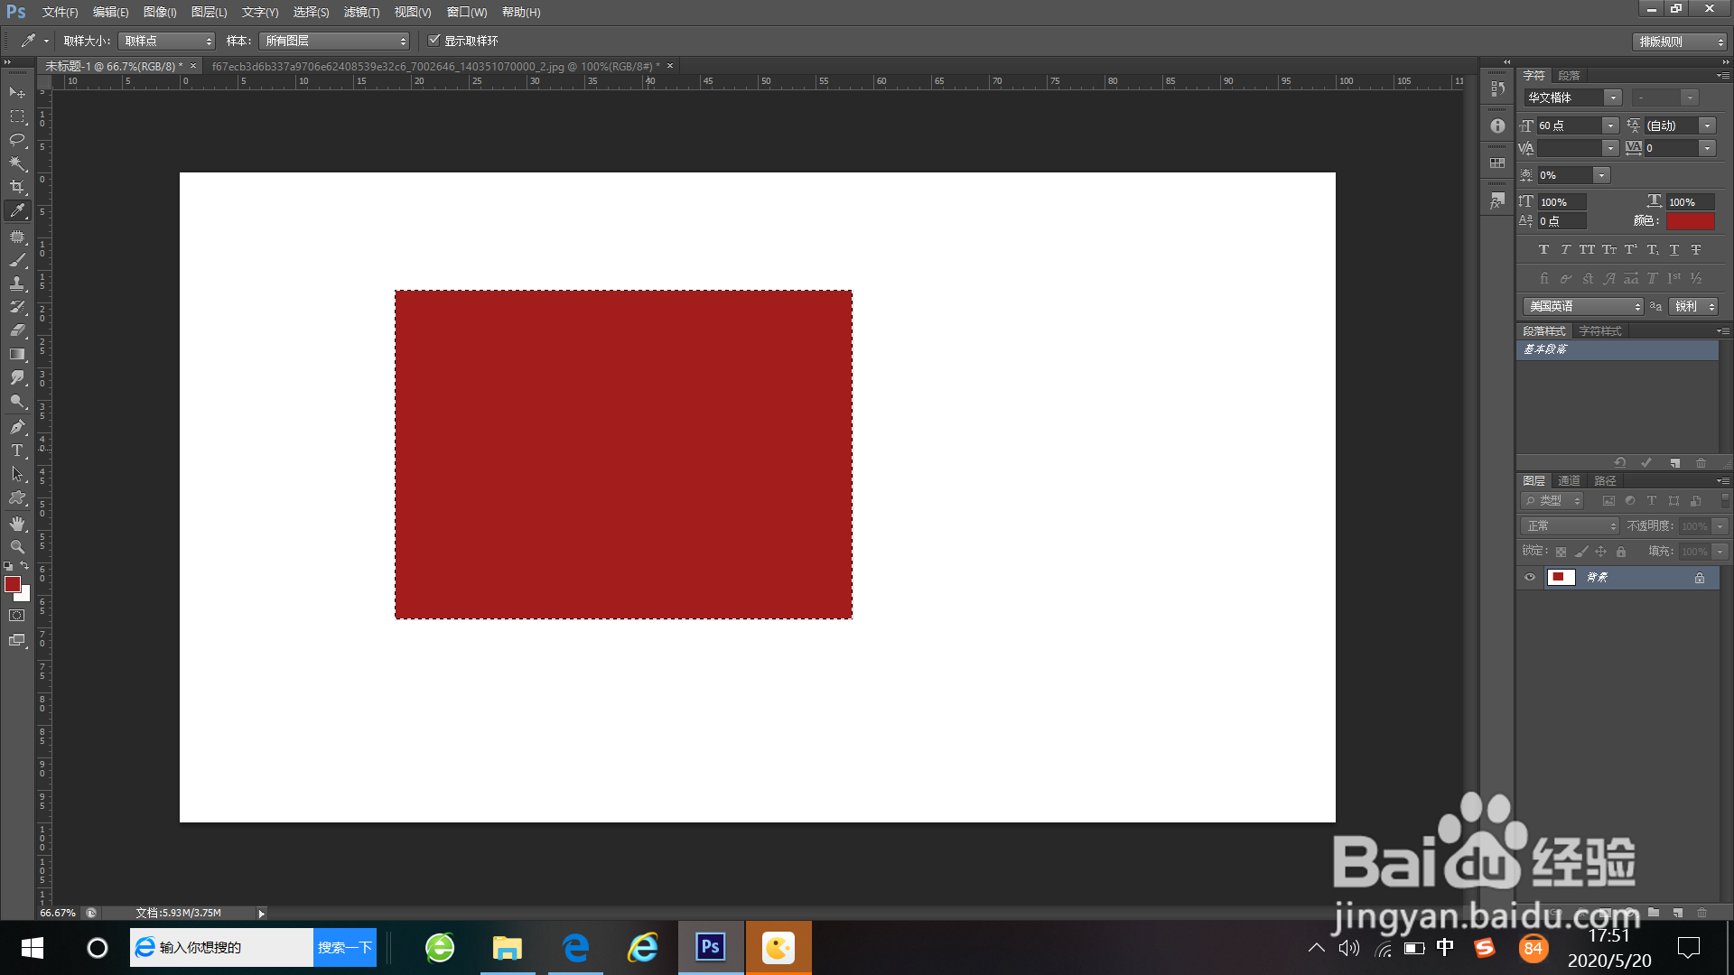The height and width of the screenshot is (975, 1734).
Task: Select the Hand tool
Action: point(17,524)
